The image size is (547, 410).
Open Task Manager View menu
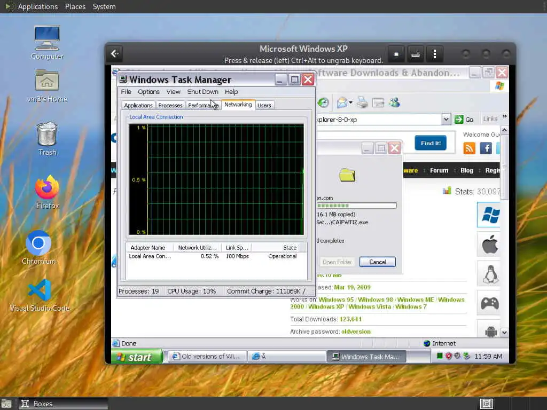173,92
